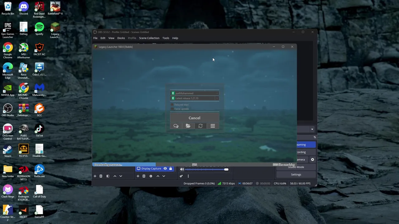Viewport: 399px width, 224px height.
Task: Open the dropdown arrow at OBS right panel edge
Action: tap(312, 129)
